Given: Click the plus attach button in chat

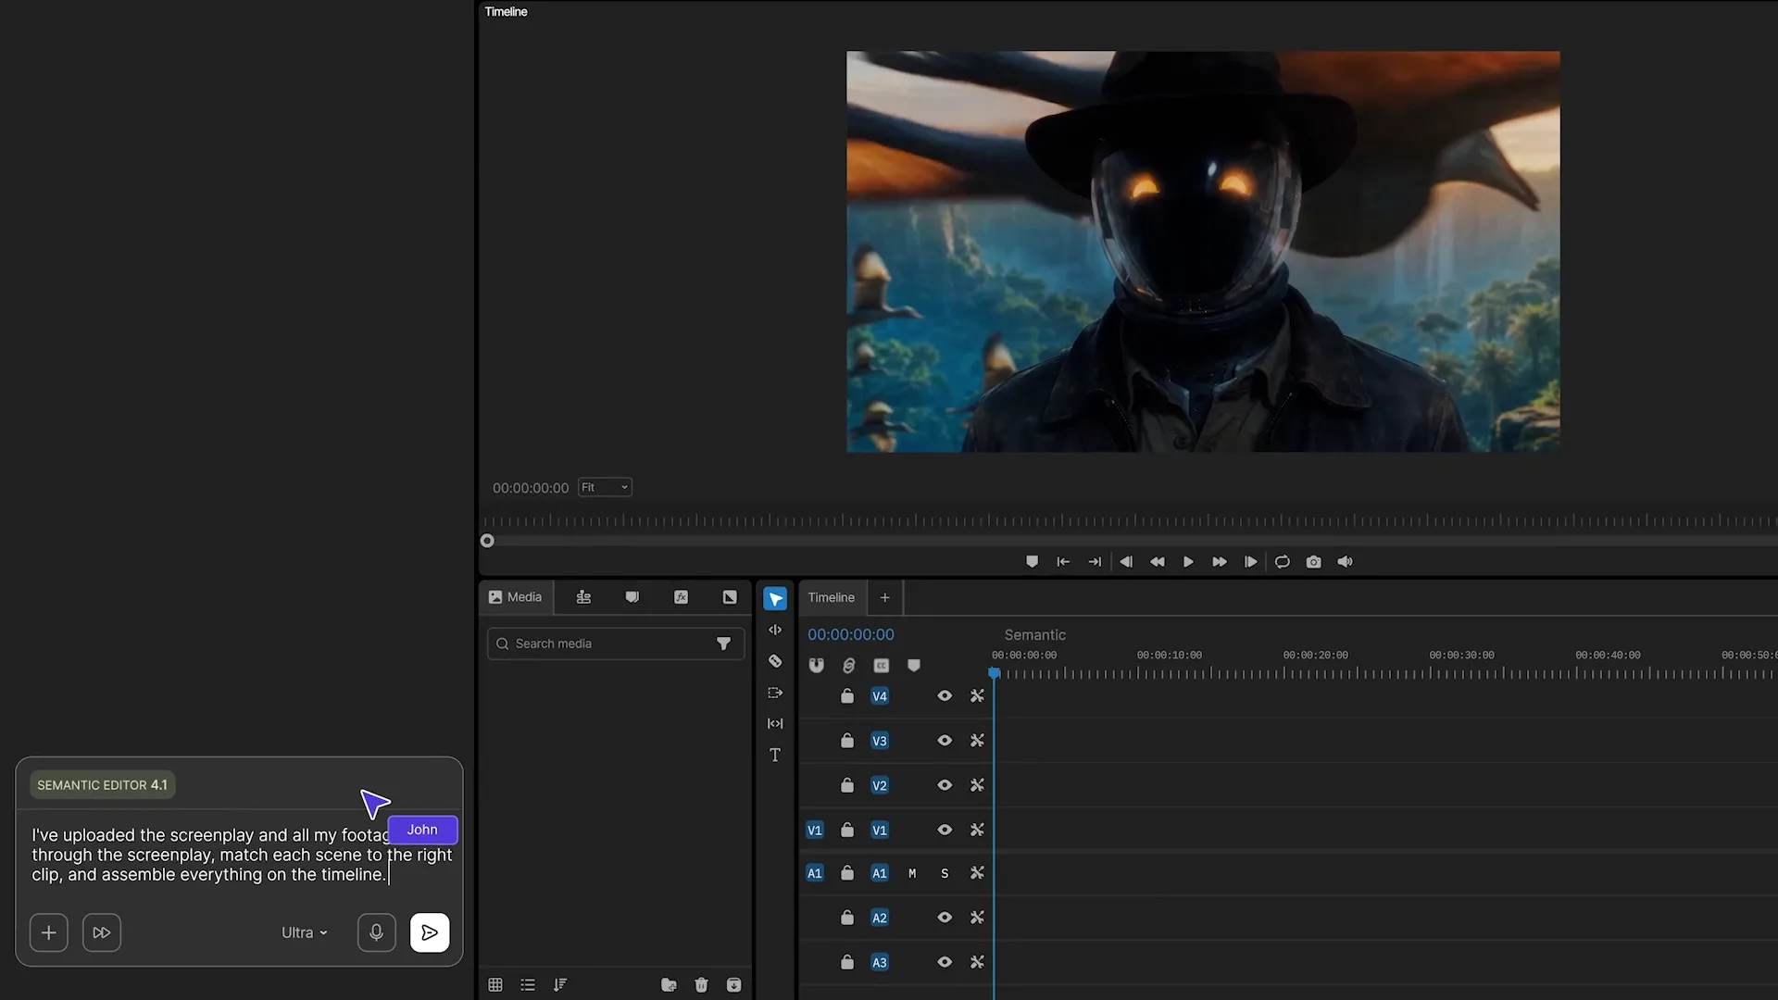Looking at the screenshot, I should [49, 932].
